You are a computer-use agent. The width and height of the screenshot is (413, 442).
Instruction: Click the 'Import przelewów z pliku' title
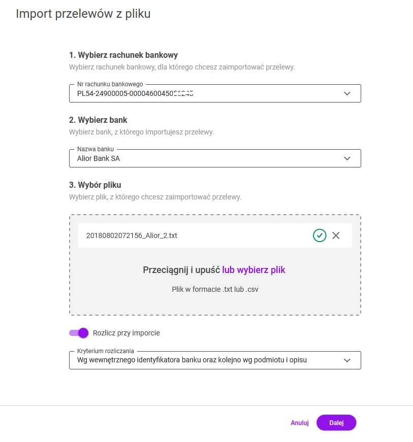83,14
